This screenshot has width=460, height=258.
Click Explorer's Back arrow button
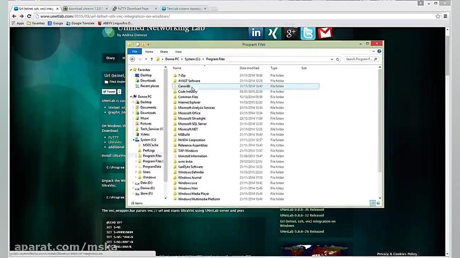pyautogui.click(x=132, y=59)
